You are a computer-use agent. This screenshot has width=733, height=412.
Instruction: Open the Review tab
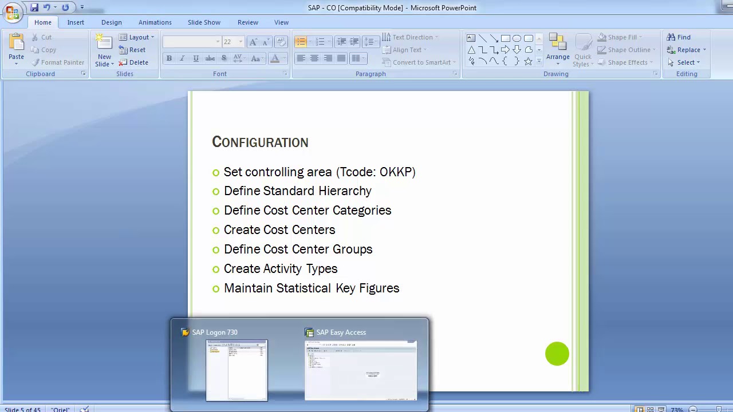(248, 22)
